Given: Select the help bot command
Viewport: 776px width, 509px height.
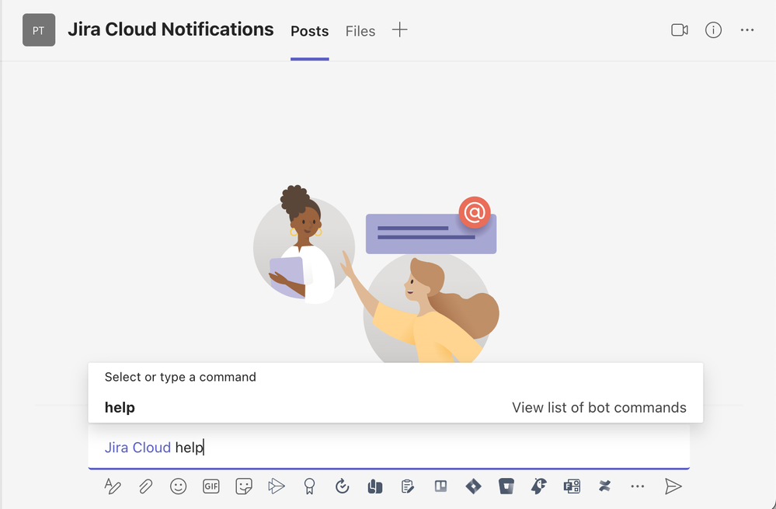Looking at the screenshot, I should click(122, 406).
